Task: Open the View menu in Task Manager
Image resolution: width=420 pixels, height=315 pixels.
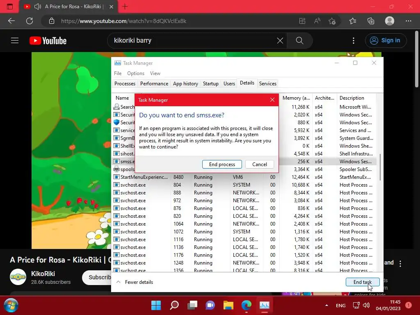Action: (155, 73)
